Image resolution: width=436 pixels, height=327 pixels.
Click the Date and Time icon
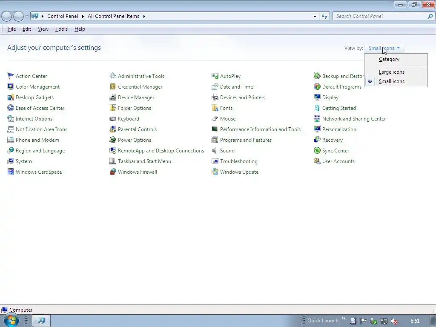(215, 86)
